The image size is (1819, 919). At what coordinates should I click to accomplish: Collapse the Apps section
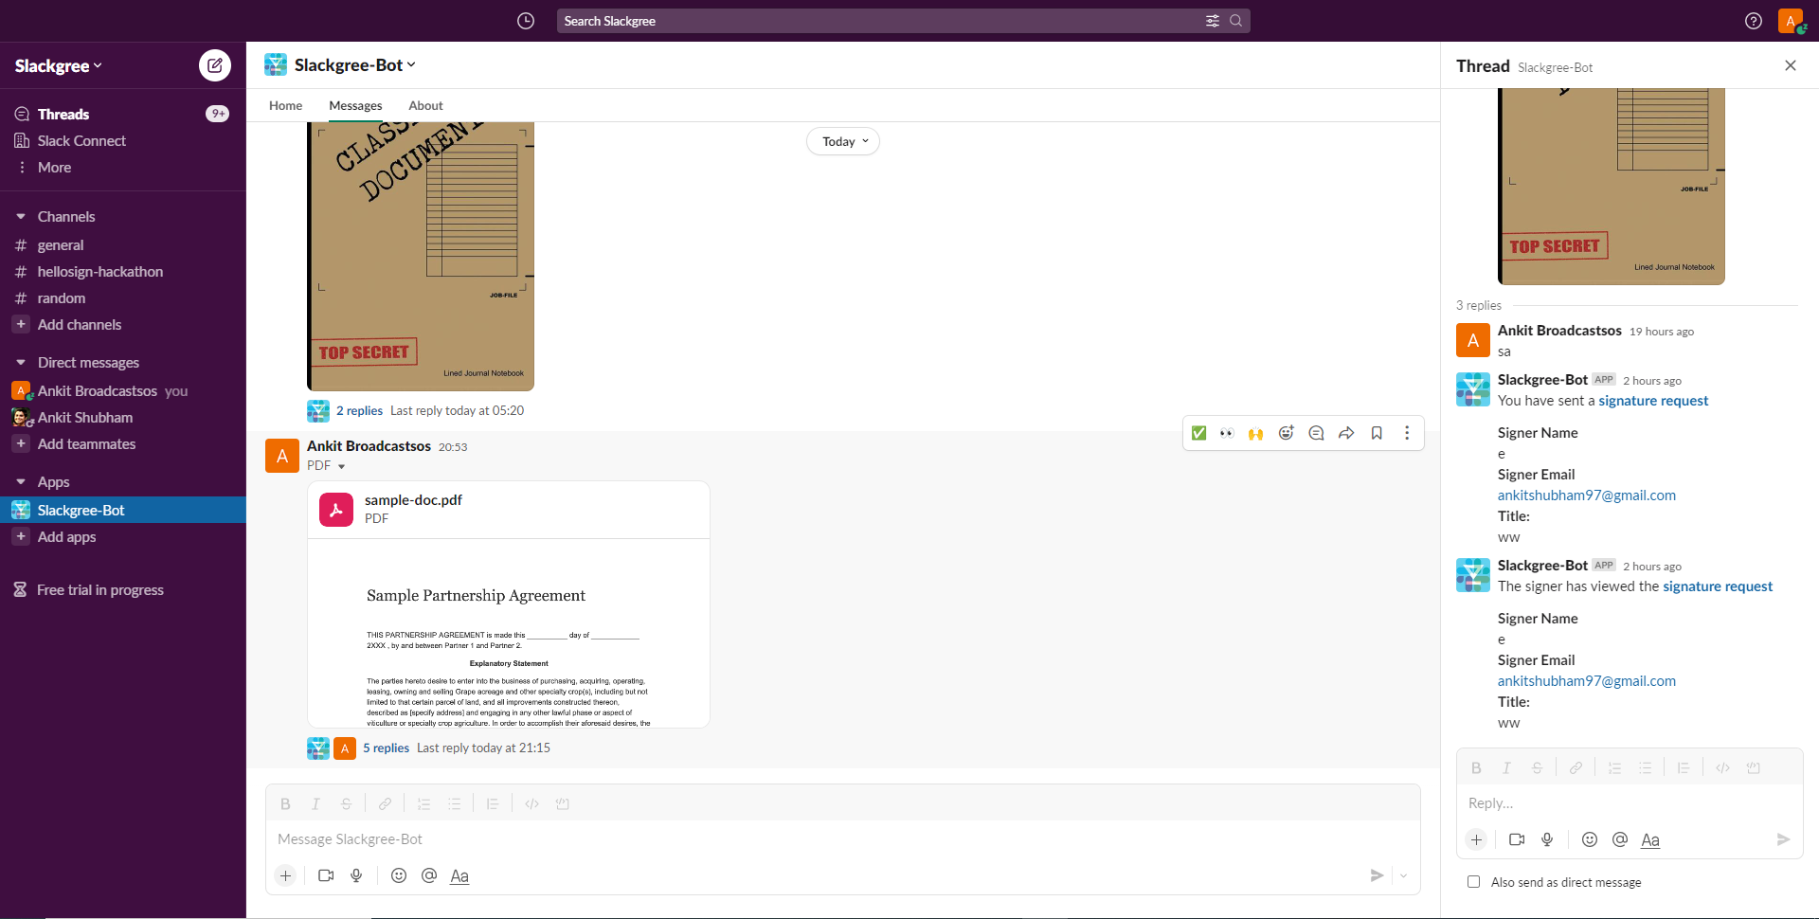click(x=21, y=481)
